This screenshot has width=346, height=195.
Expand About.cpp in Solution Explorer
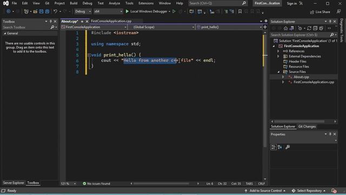click(283, 77)
